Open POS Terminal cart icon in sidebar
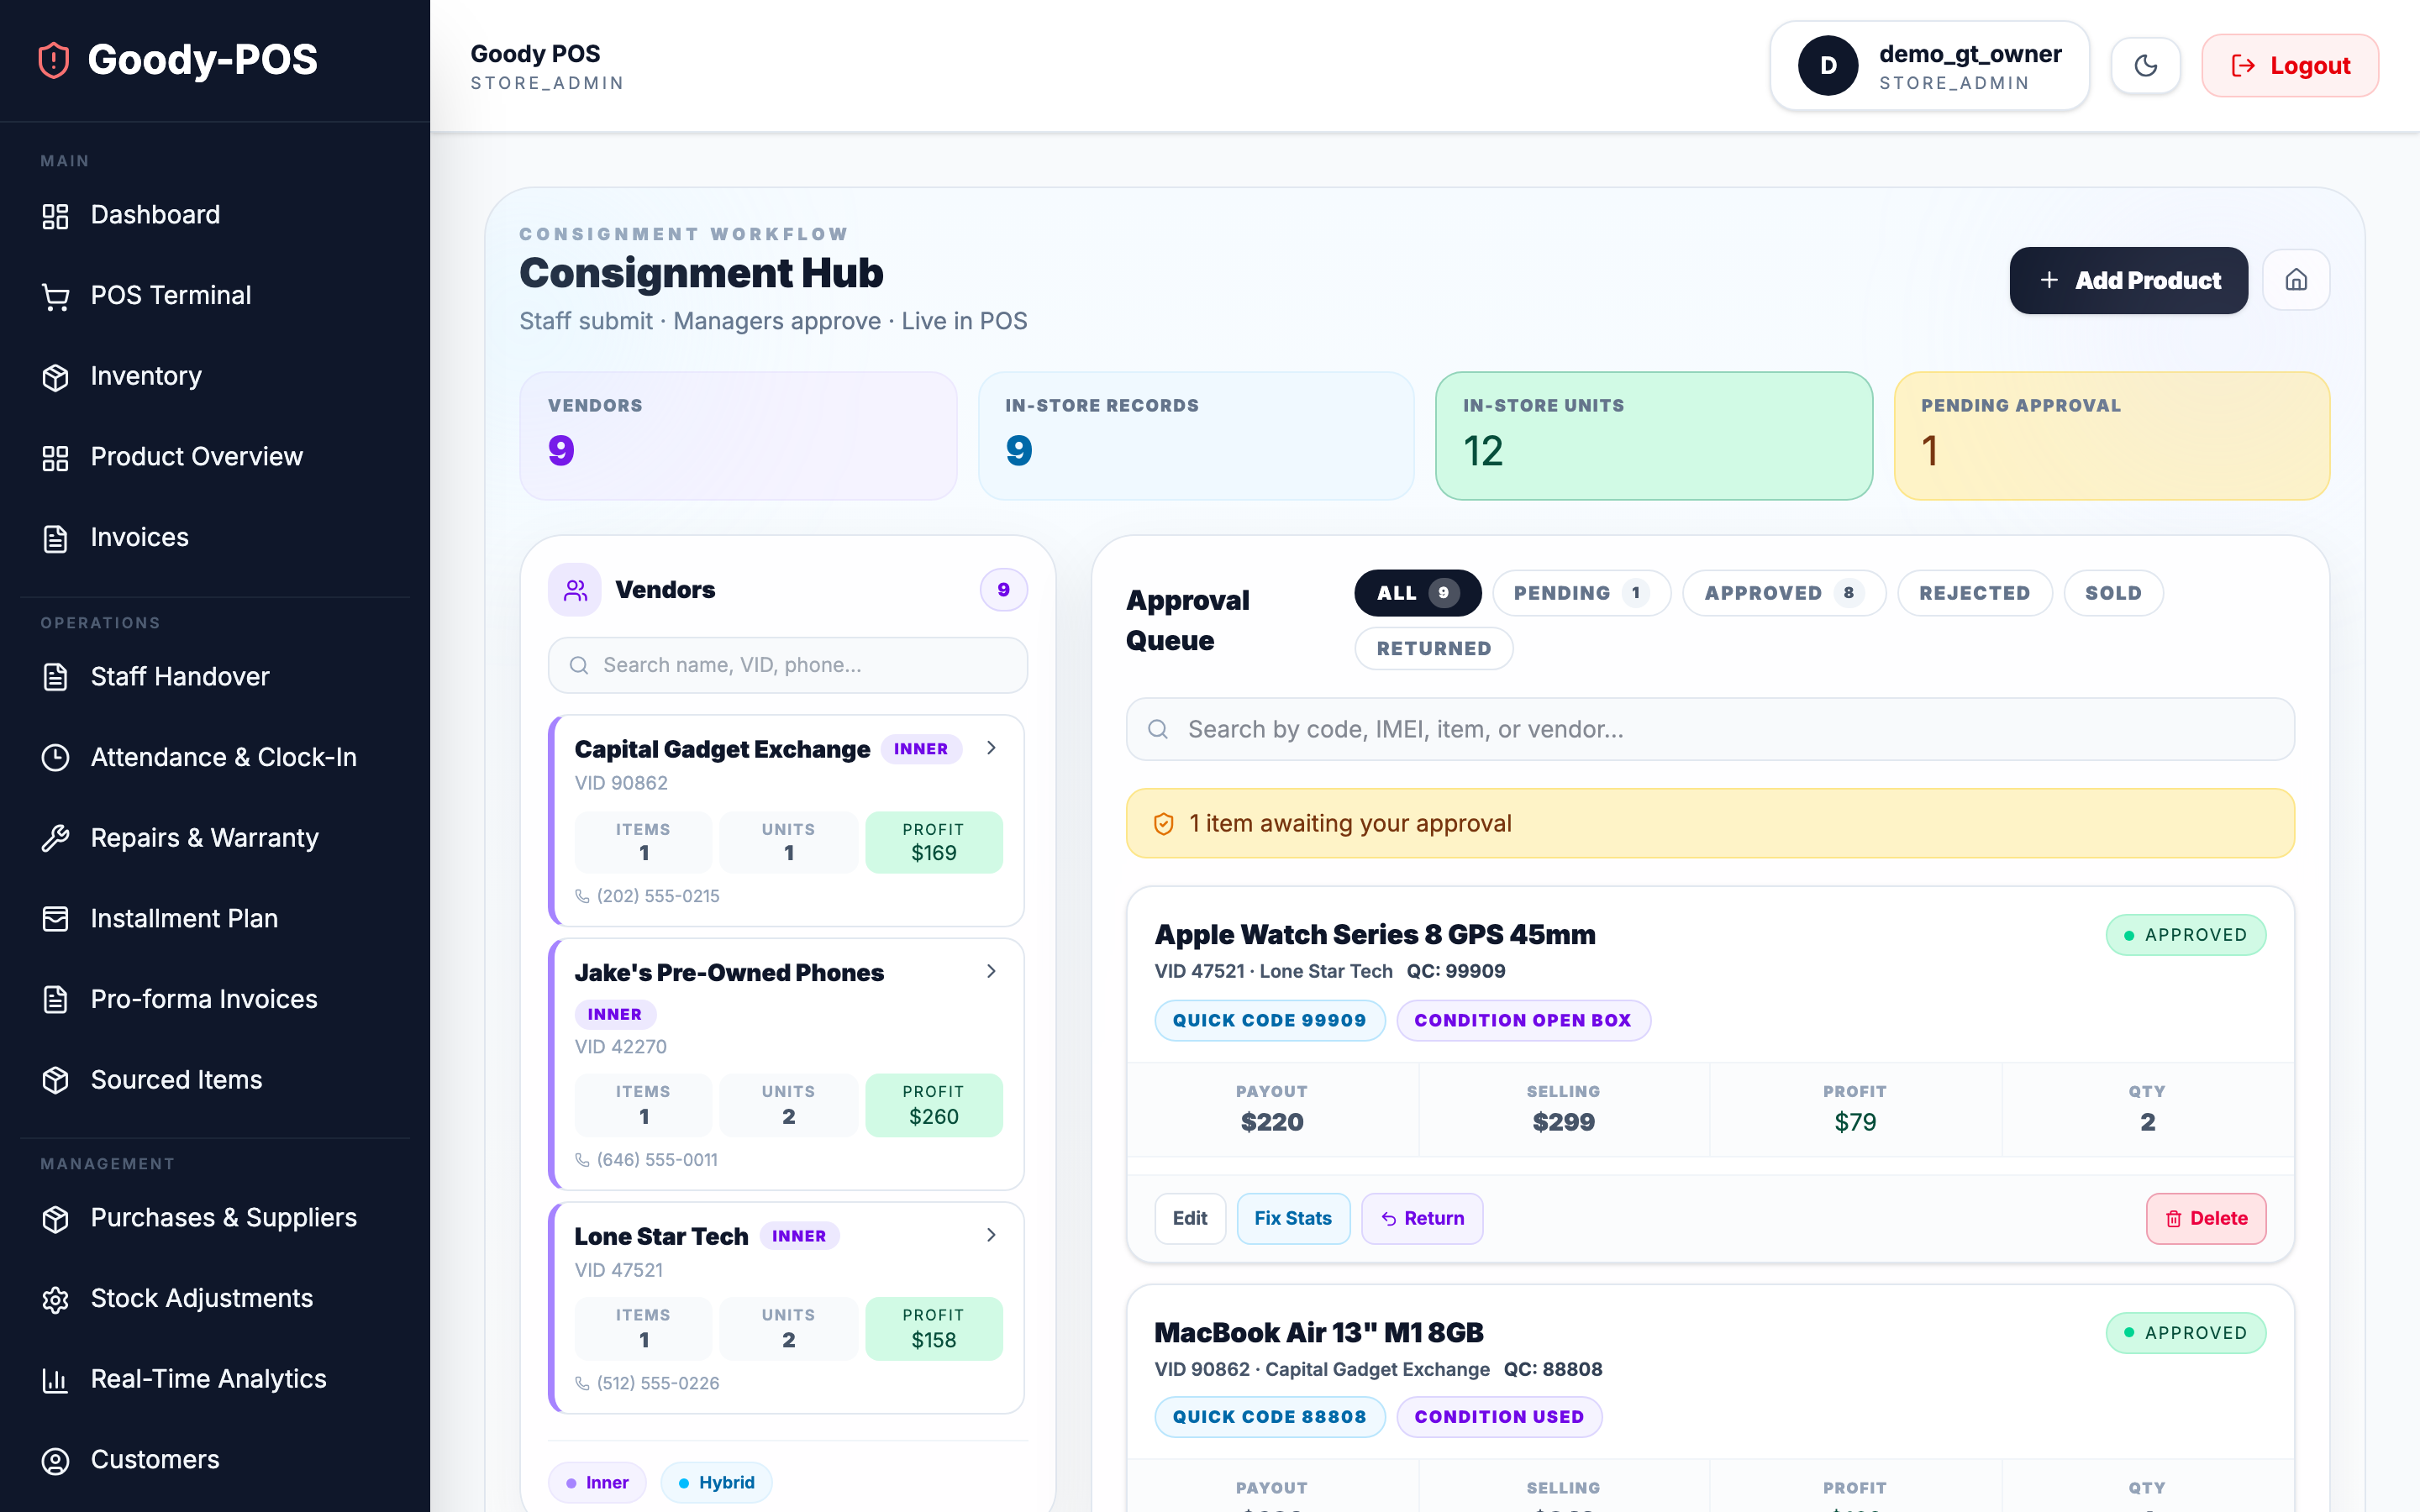Image resolution: width=2420 pixels, height=1512 pixels. (56, 296)
